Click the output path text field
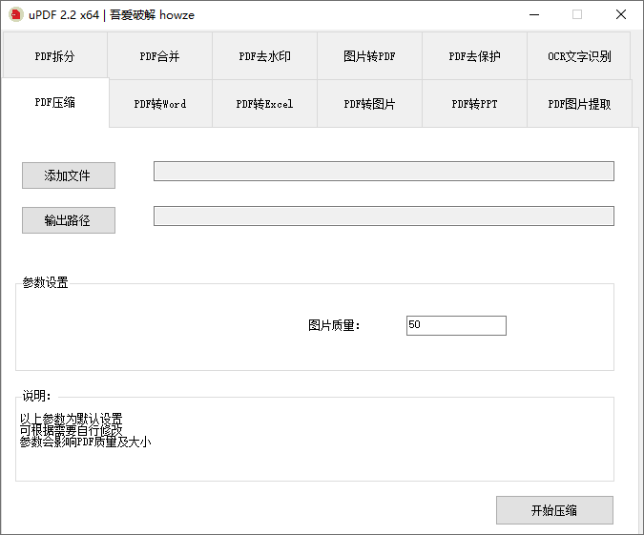Image resolution: width=644 pixels, height=535 pixels. (x=384, y=216)
